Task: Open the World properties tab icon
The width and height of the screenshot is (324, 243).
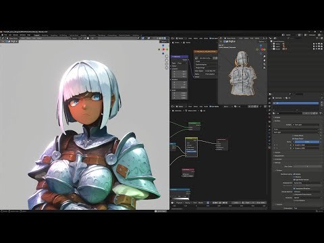Action: 269,117
